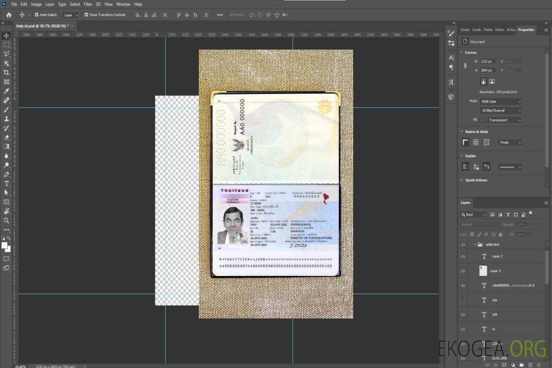Toggle grid icon in Rulers & Grids
Image resolution: width=552 pixels, height=368 pixels.
click(476, 142)
